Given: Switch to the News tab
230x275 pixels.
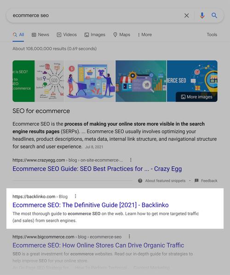Looking at the screenshot, I should tap(40, 35).
